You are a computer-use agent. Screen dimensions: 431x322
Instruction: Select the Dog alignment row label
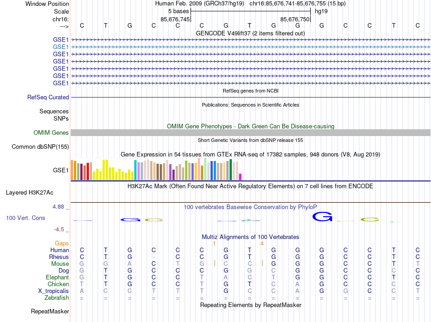(x=64, y=271)
